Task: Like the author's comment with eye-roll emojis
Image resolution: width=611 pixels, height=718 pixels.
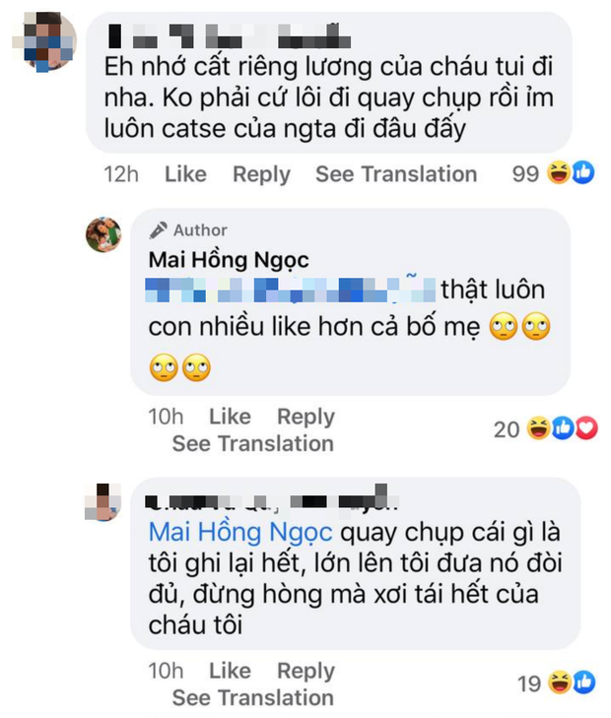Action: pyautogui.click(x=230, y=417)
